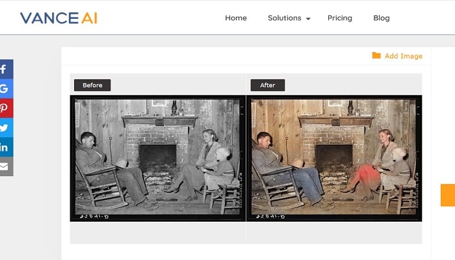Visit the Blog page

click(382, 18)
